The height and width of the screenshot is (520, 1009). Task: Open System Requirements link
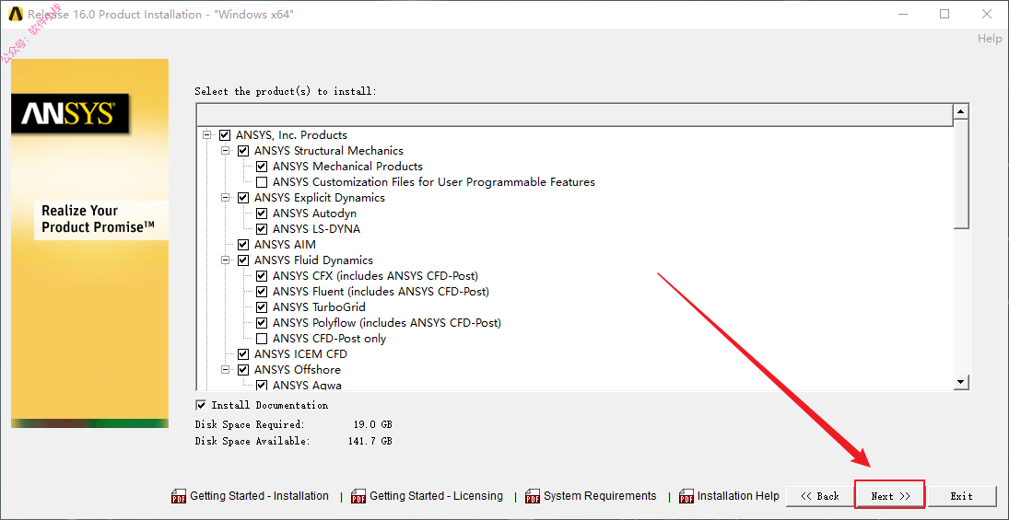pos(600,496)
